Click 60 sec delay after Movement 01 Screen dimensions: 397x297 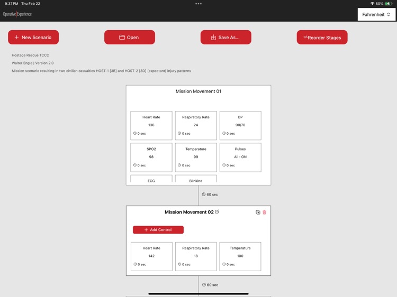coord(210,194)
